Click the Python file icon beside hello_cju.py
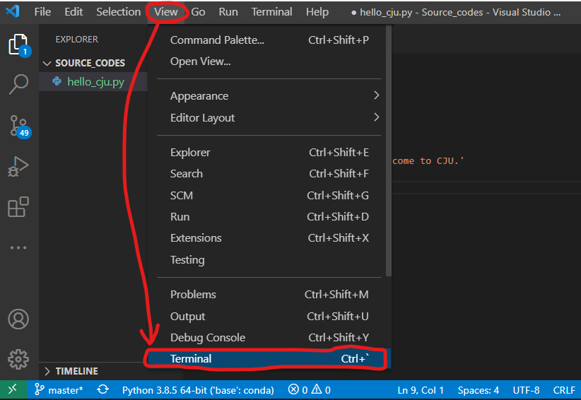Screen dimensions: 581x400 pos(57,81)
